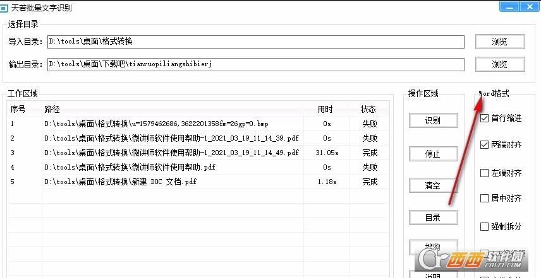Click the 清空 button
The height and width of the screenshot is (278, 541).
click(433, 185)
